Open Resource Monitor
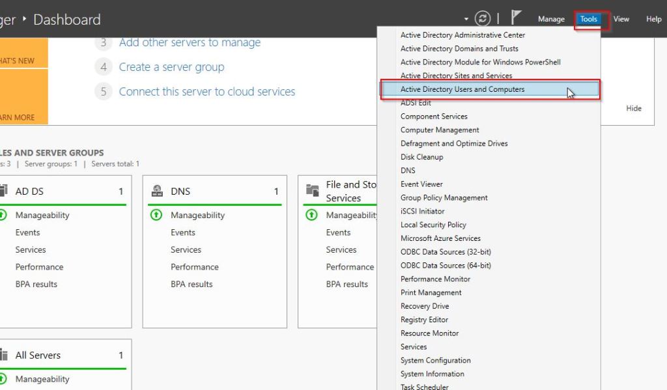The height and width of the screenshot is (390, 667). (430, 333)
